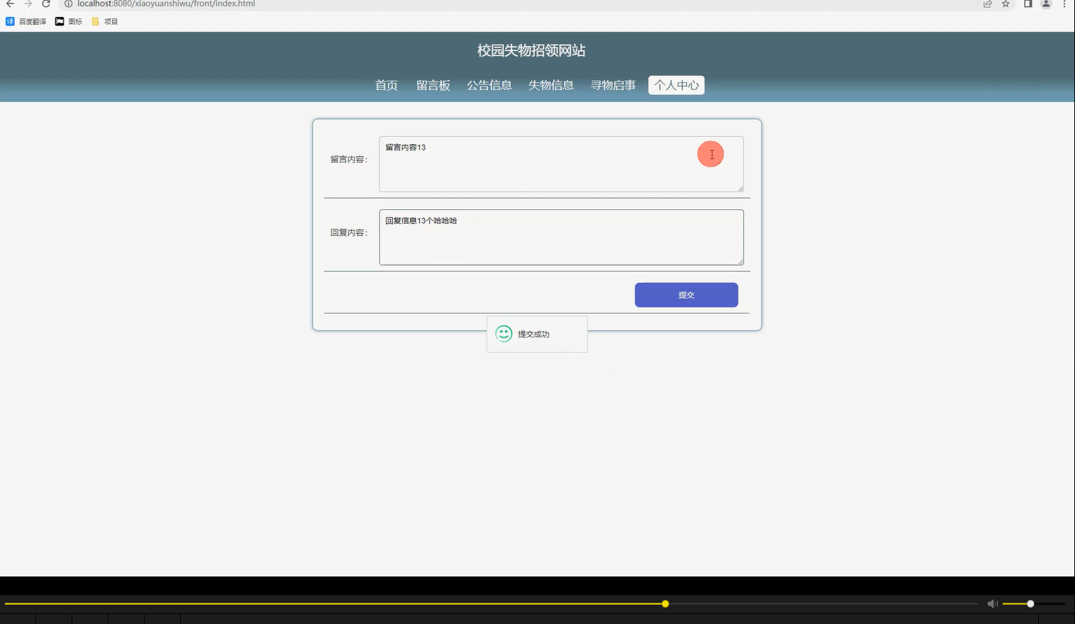Click the 提交成功 toast message

click(x=537, y=334)
